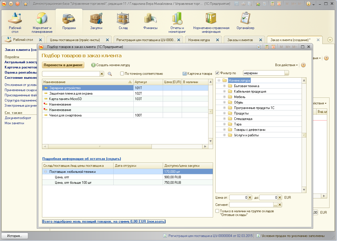
Task: Clear the Цена от value
Action: tap(250, 197)
